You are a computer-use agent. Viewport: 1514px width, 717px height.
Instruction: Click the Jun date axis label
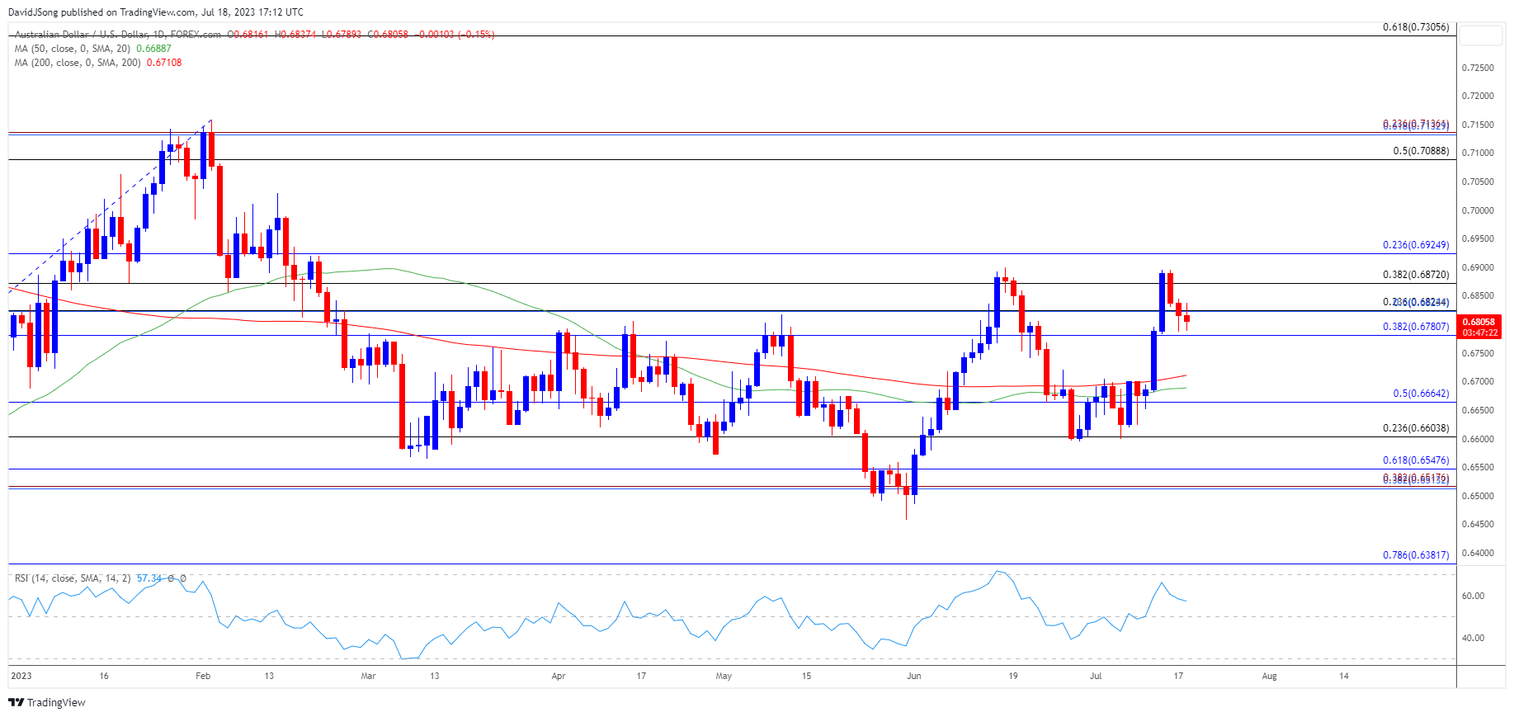pyautogui.click(x=914, y=676)
